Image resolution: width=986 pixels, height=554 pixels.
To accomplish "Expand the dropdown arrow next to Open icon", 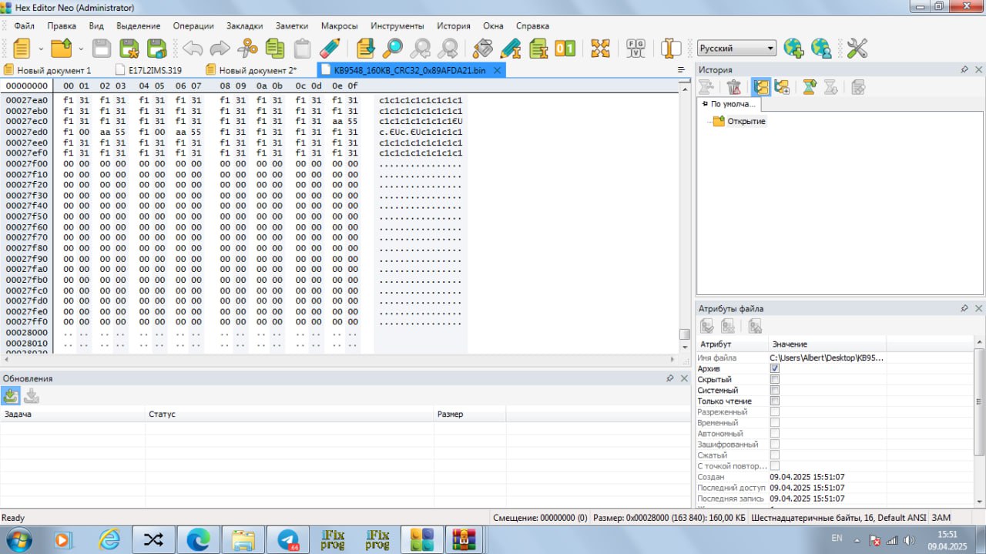I will 80,49.
